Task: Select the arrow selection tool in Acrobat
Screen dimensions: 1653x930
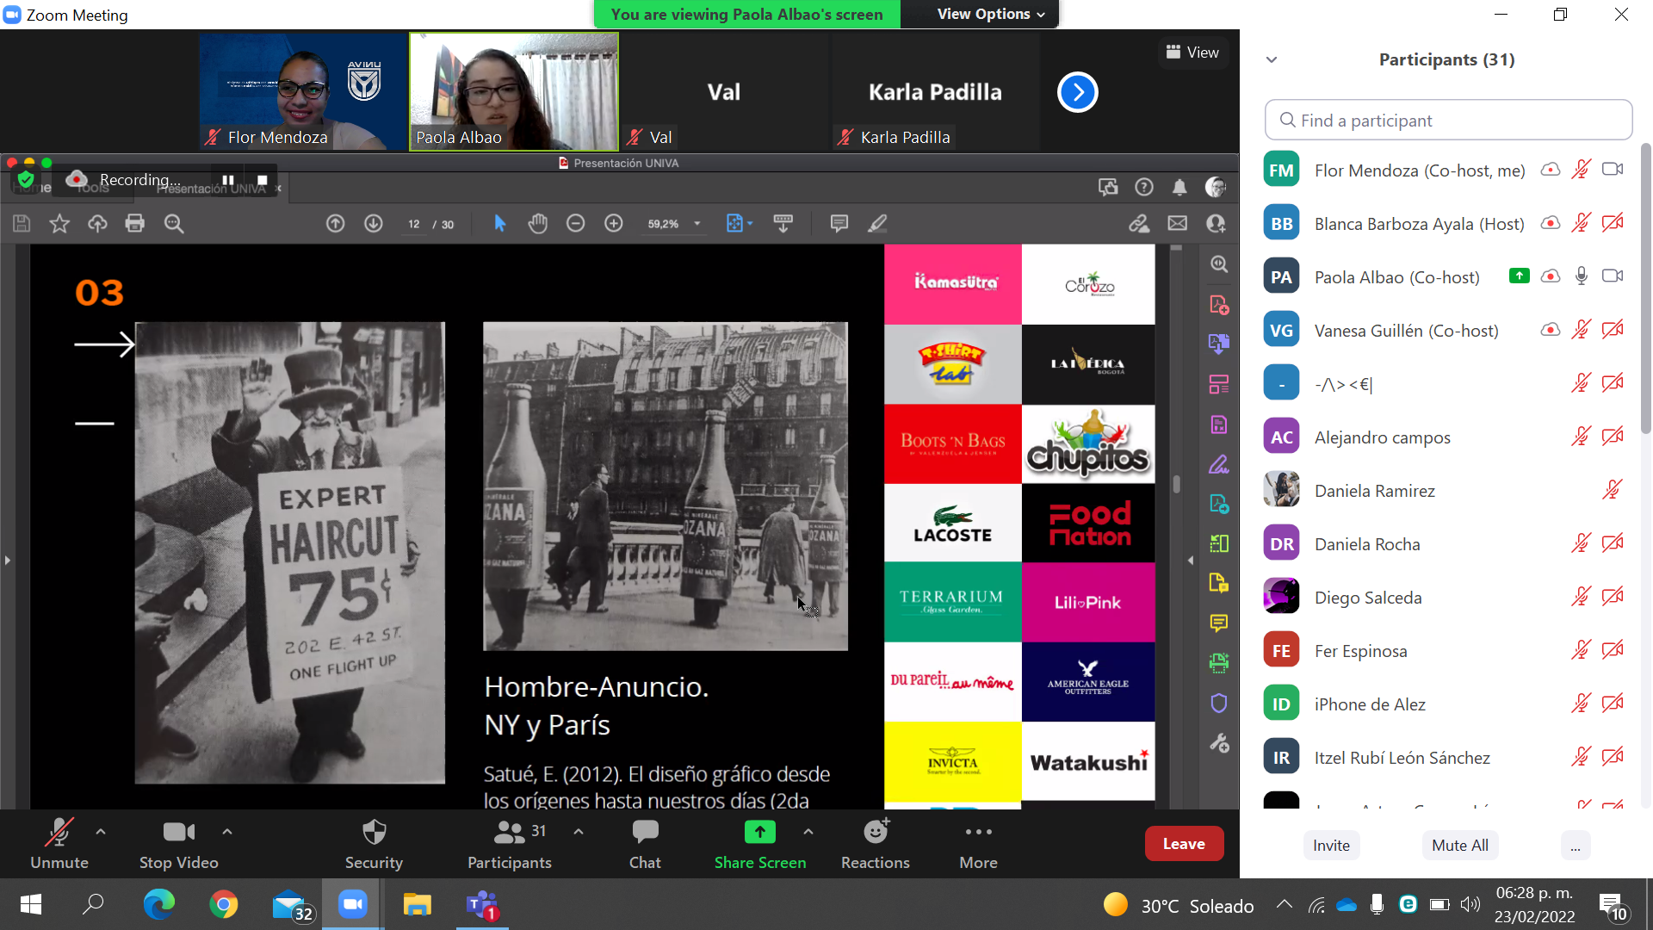Action: point(500,224)
